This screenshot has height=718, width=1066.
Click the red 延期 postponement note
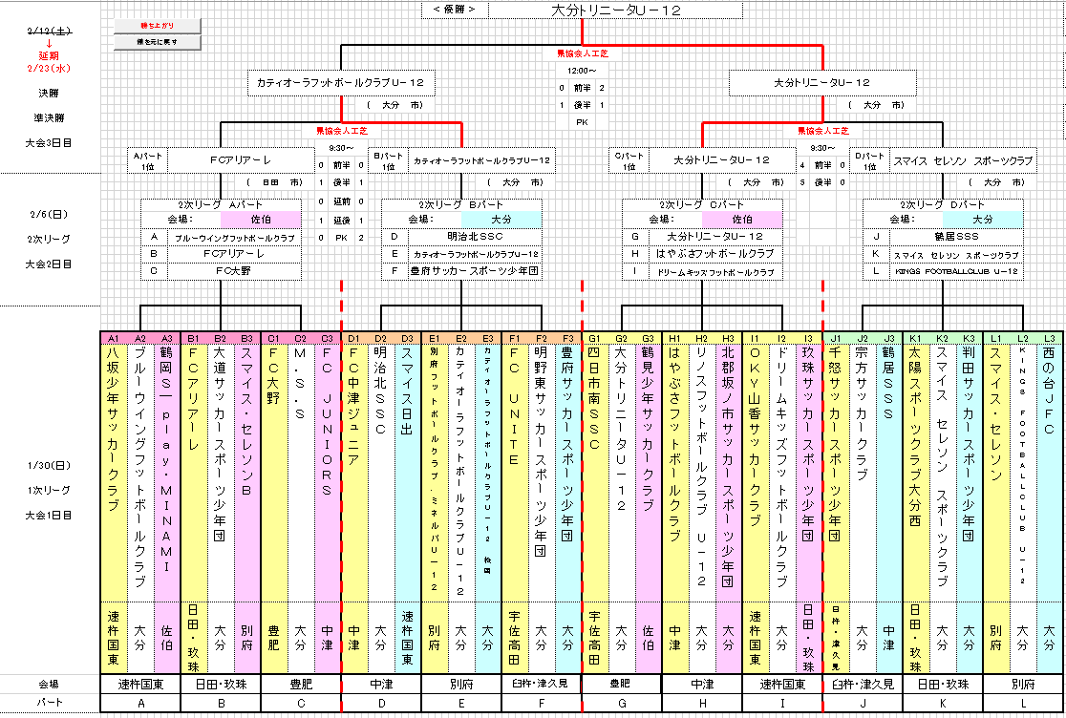[x=49, y=55]
